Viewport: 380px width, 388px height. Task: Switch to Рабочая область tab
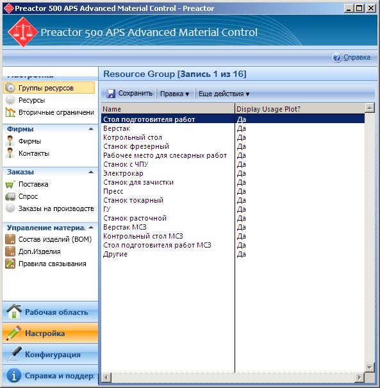click(x=50, y=312)
